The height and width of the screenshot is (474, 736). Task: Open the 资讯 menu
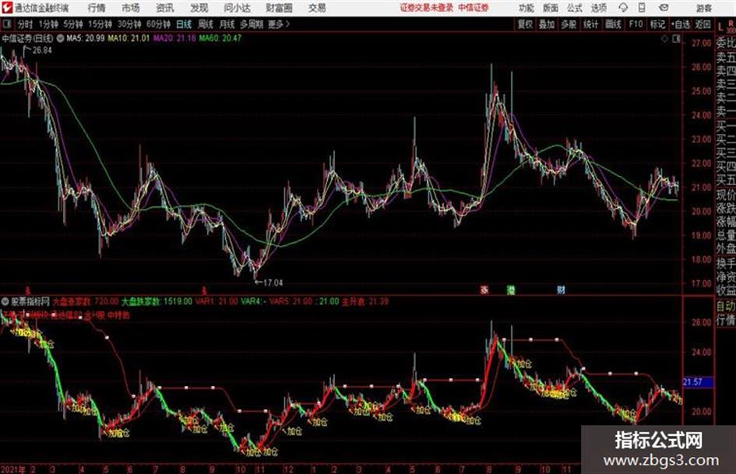pos(165,8)
